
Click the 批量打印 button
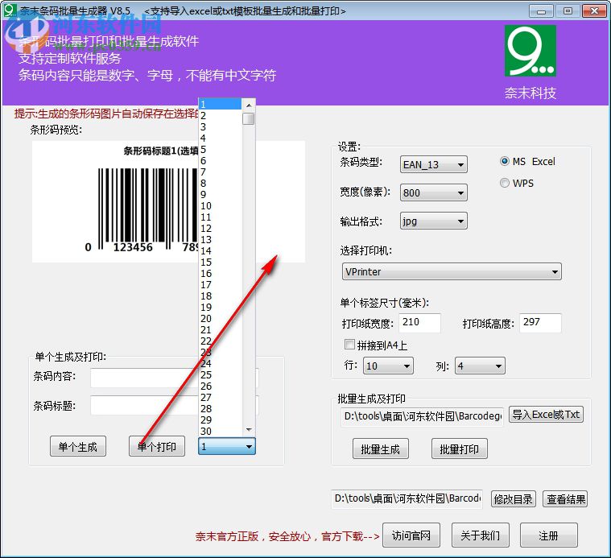pos(460,448)
